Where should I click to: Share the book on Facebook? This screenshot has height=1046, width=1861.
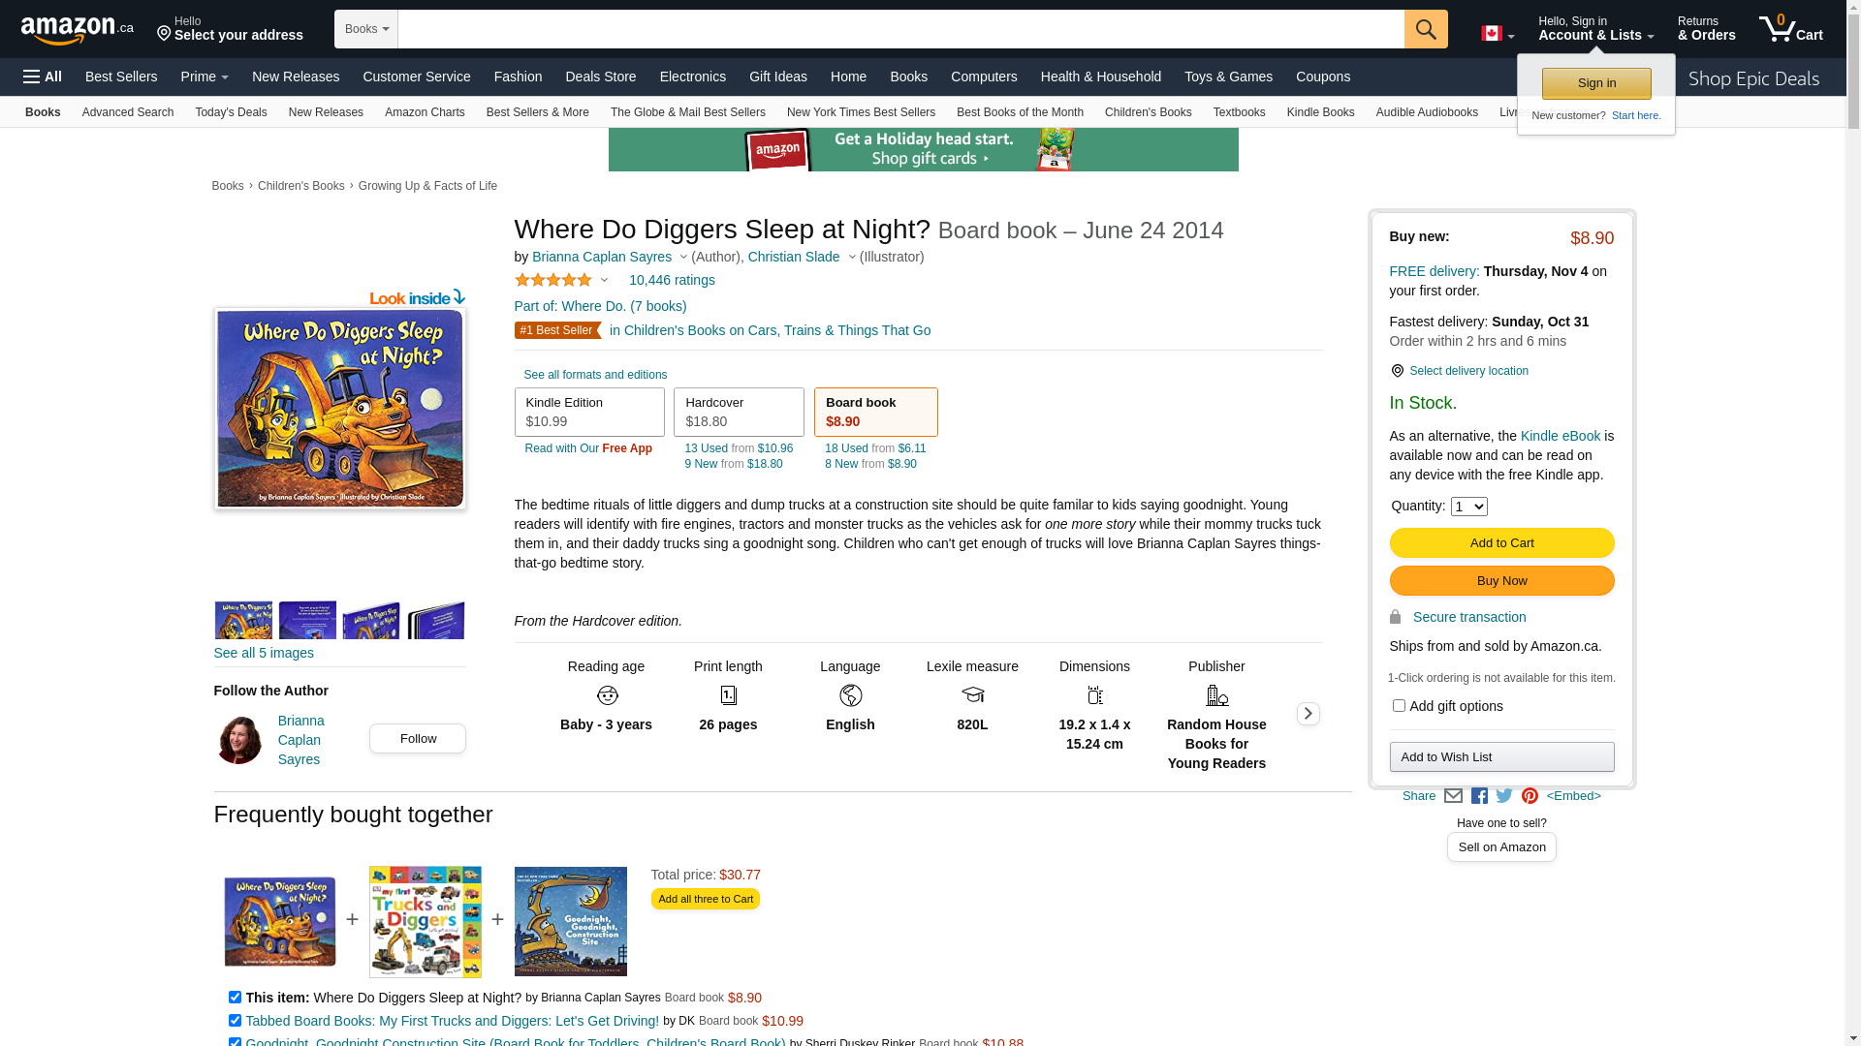click(1479, 796)
